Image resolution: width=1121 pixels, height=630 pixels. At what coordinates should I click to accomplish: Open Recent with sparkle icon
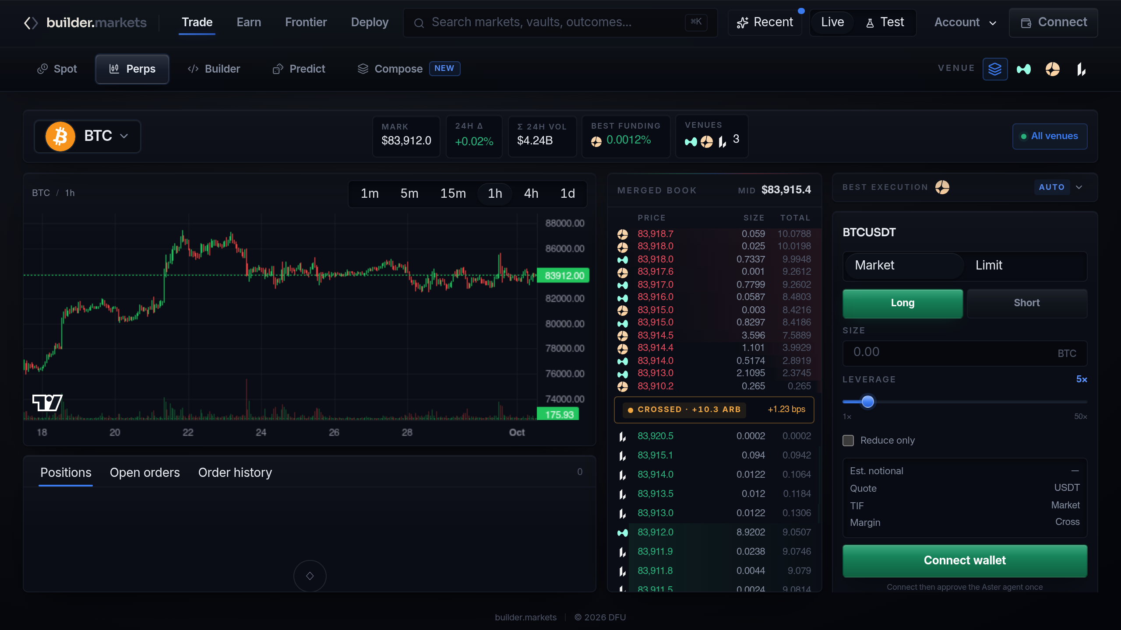[765, 22]
